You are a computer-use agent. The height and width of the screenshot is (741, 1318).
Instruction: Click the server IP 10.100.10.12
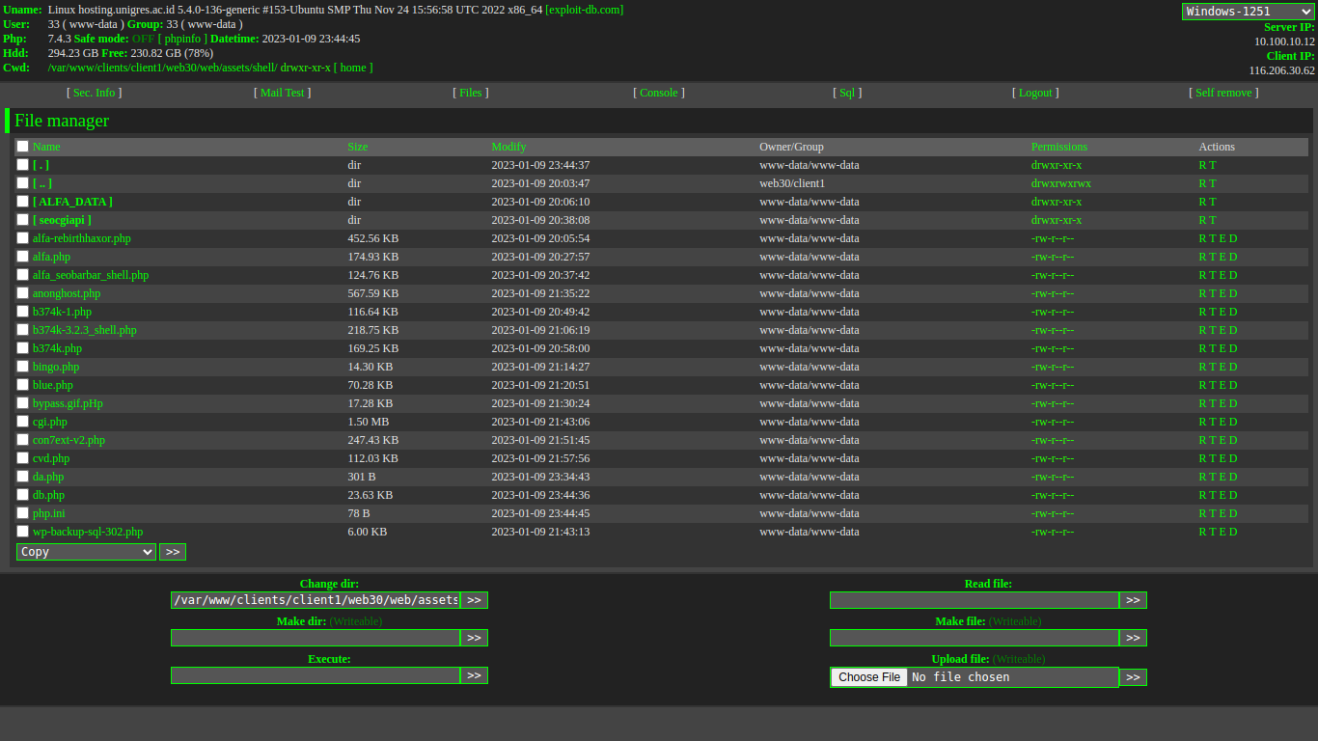(x=1284, y=41)
